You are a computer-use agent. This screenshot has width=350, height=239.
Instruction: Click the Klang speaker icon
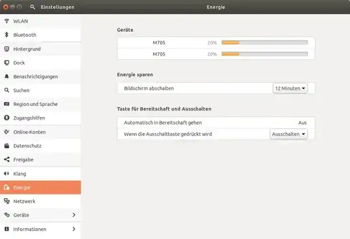pyautogui.click(x=6, y=173)
